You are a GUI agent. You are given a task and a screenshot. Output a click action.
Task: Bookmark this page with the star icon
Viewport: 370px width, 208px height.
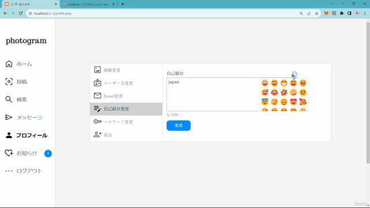pyautogui.click(x=317, y=13)
